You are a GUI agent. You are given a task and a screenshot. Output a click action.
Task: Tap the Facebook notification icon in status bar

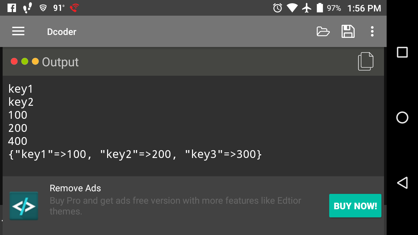[12, 8]
